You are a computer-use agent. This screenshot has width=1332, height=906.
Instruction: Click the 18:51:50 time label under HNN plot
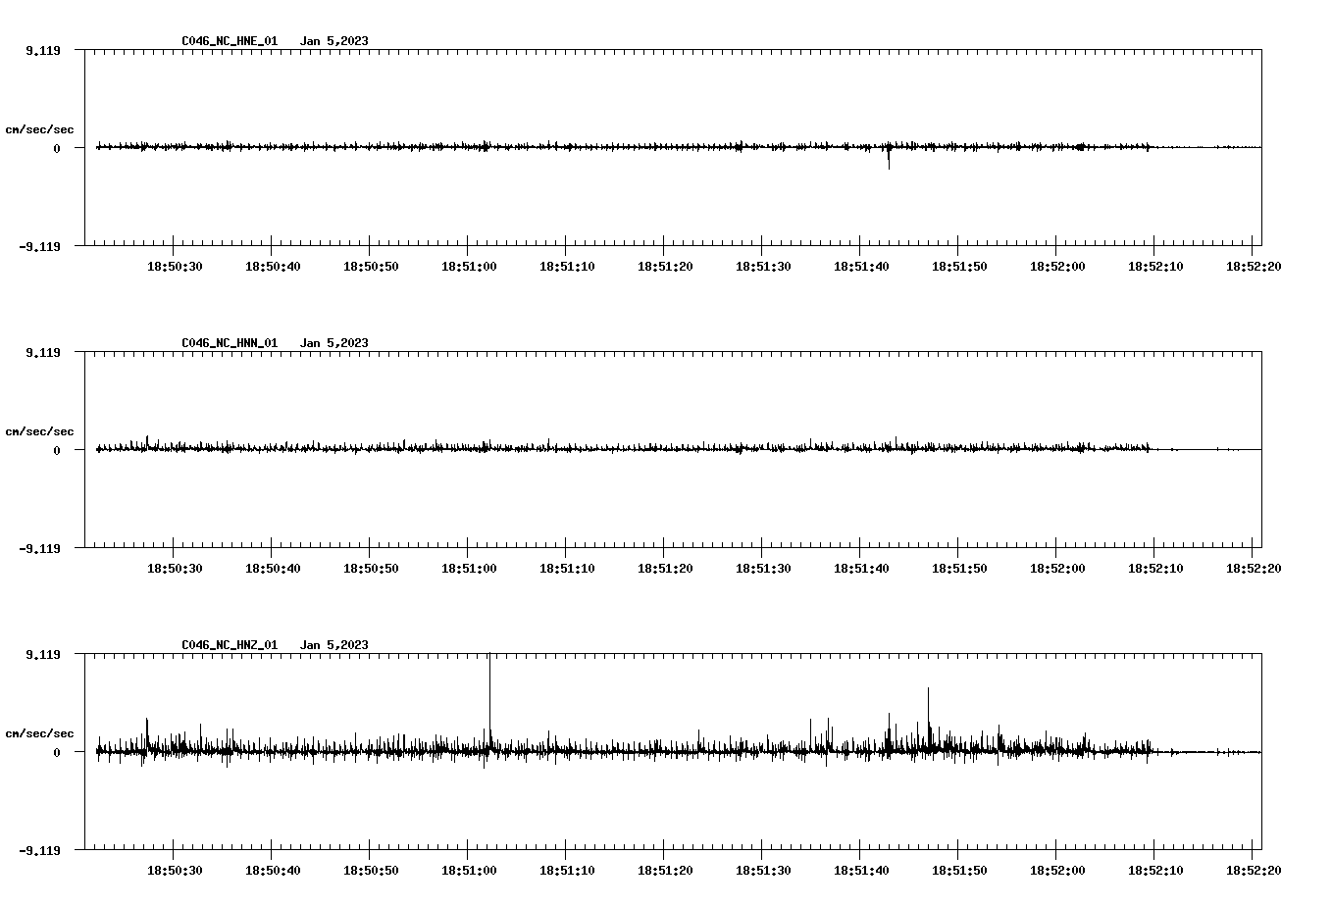tap(959, 568)
